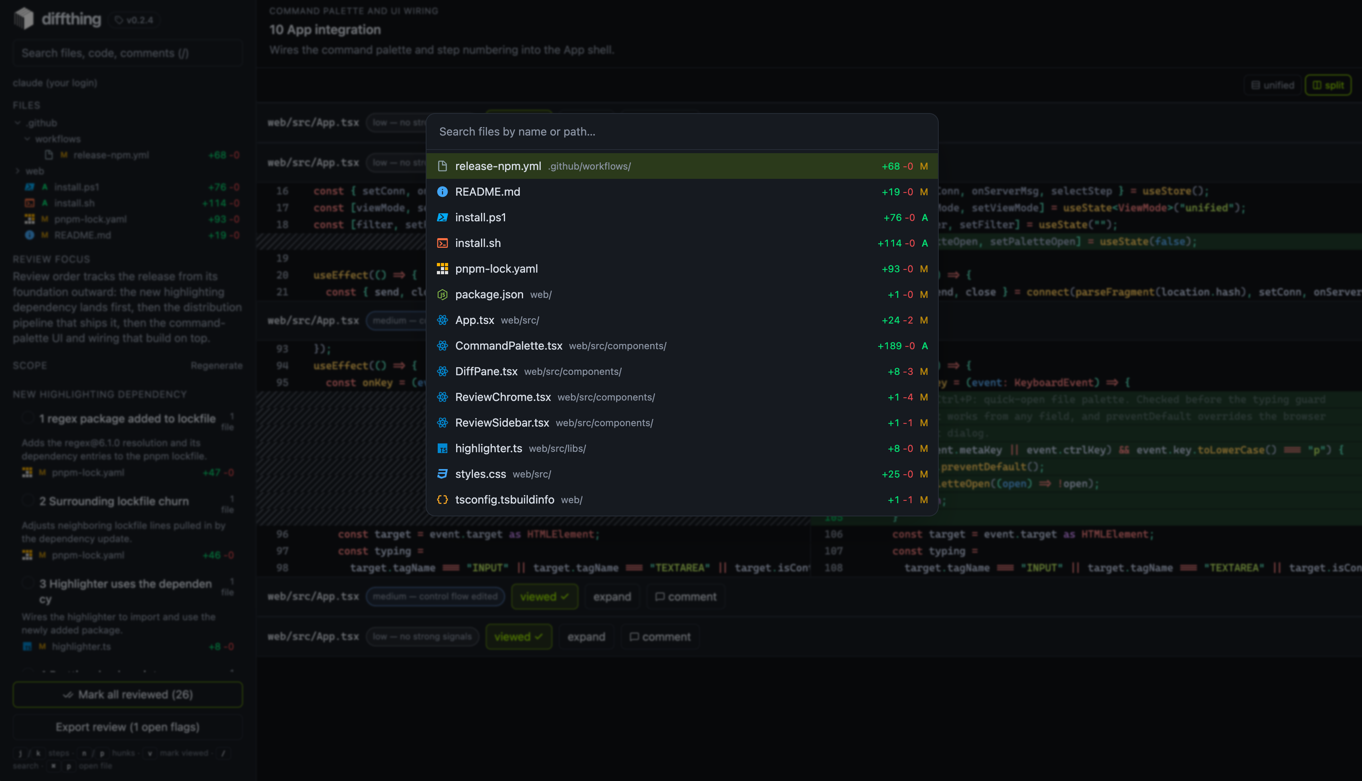Click the install.sh terminal icon in palette
Screen dimensions: 1362x781
point(442,243)
